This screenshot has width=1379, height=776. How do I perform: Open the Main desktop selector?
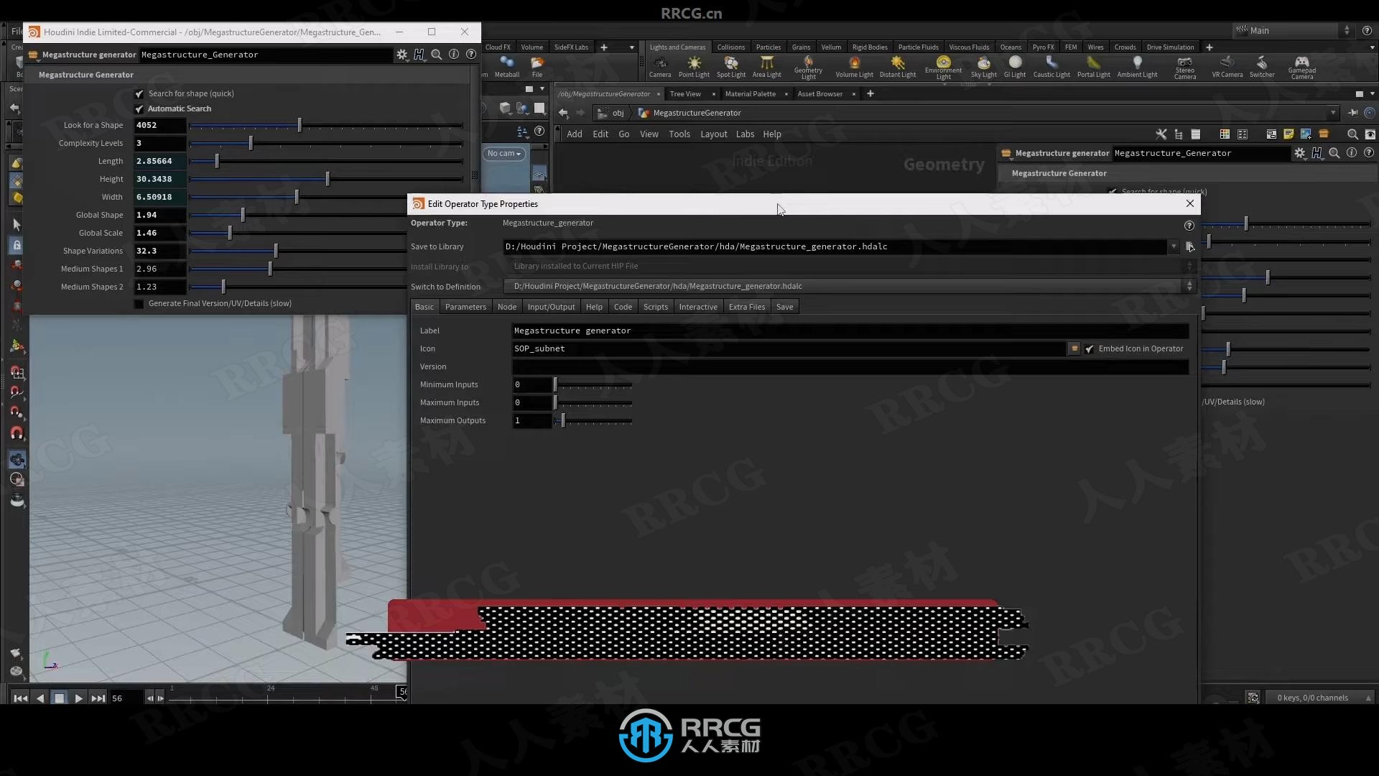pyautogui.click(x=1294, y=30)
